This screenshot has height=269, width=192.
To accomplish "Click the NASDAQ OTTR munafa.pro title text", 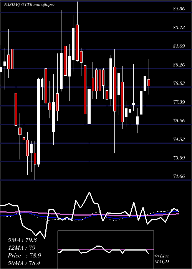I will [x=29, y=5].
